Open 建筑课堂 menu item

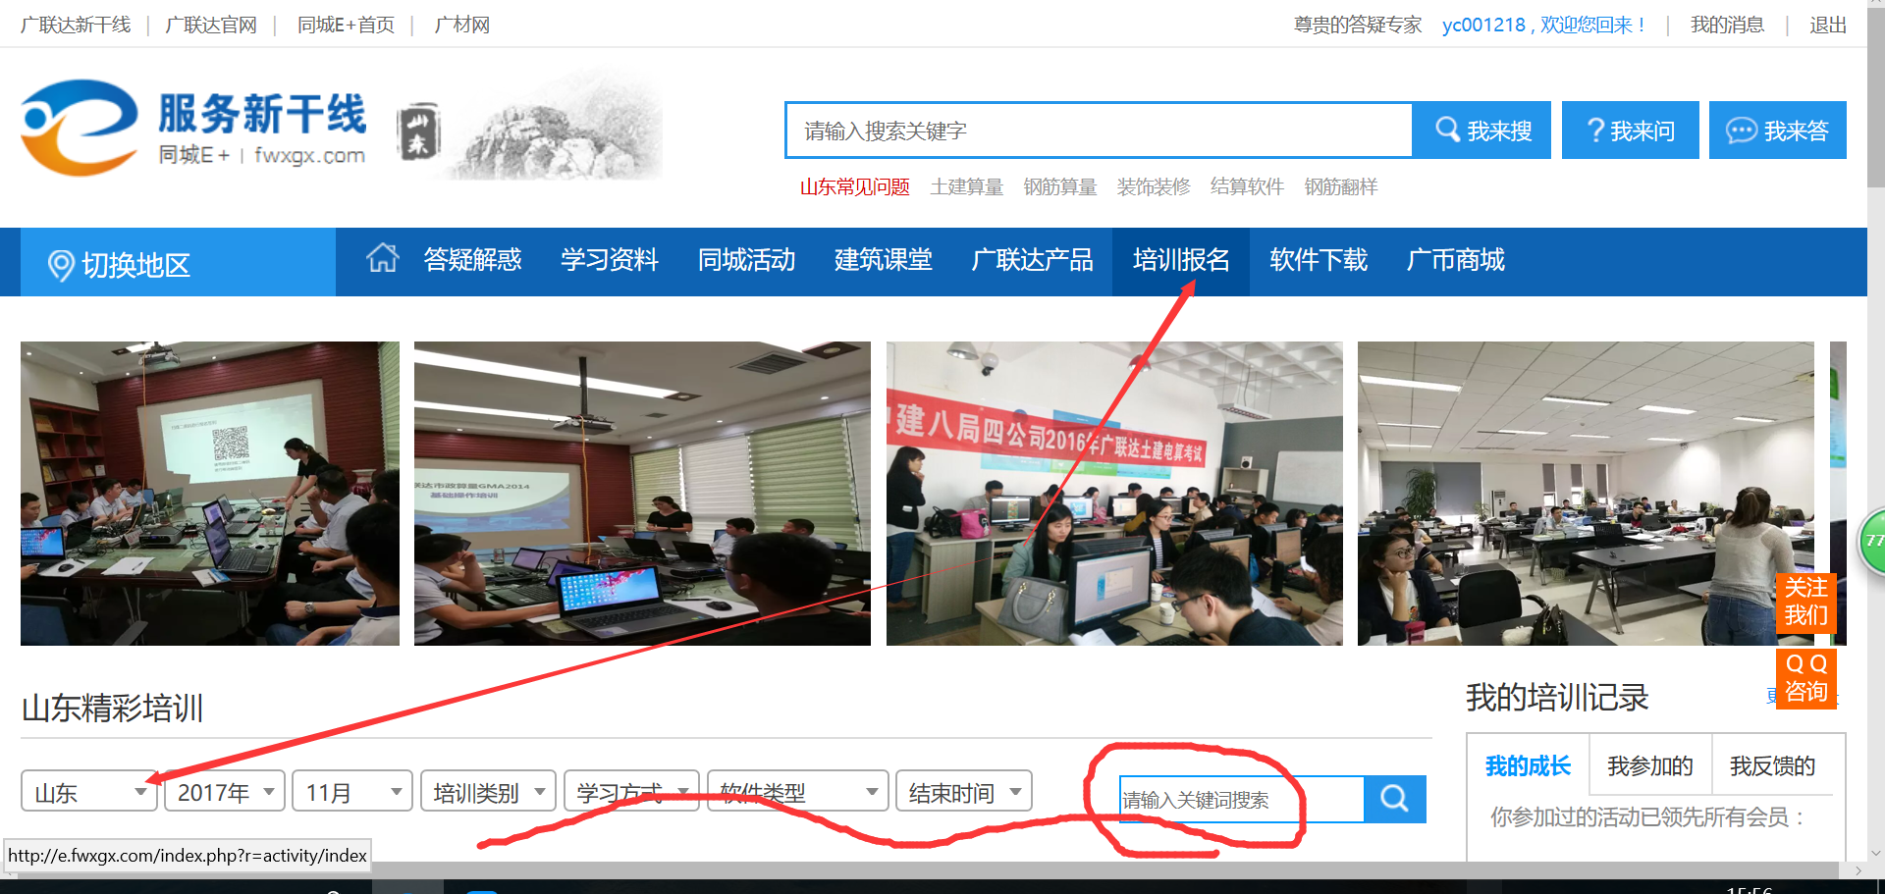[x=884, y=260]
